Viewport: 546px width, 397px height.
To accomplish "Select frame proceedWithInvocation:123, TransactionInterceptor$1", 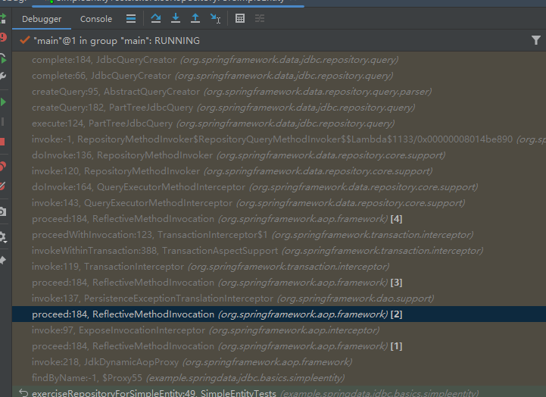I will coord(279,235).
